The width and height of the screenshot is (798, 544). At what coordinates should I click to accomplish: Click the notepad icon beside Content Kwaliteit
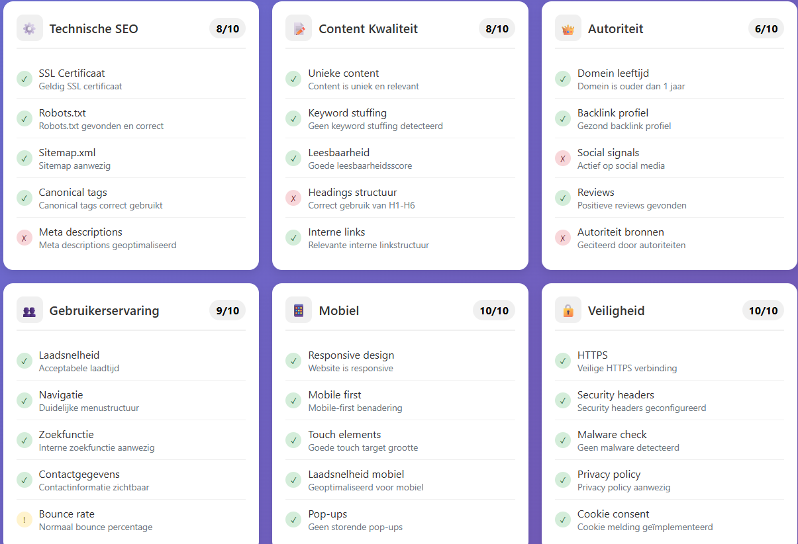click(299, 28)
